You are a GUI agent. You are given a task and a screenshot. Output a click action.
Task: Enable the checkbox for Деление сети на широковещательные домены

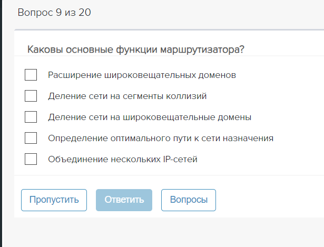31,117
